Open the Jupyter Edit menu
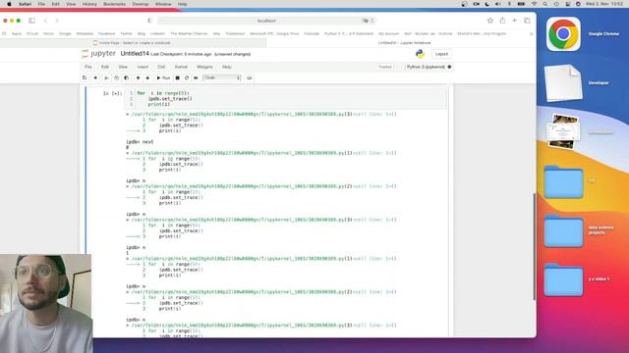 tap(105, 67)
